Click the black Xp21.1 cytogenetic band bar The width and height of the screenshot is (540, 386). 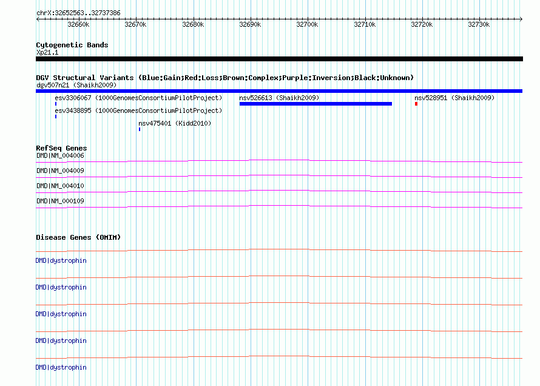279,59
